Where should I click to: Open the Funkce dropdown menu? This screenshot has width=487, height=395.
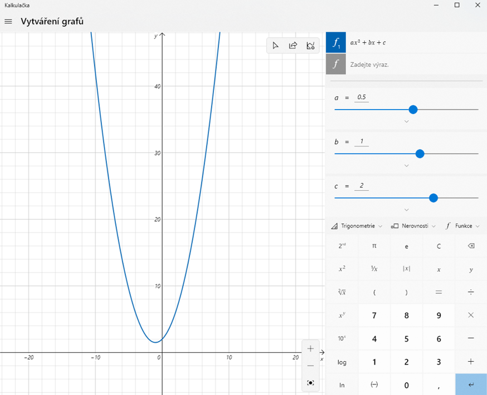click(x=462, y=226)
